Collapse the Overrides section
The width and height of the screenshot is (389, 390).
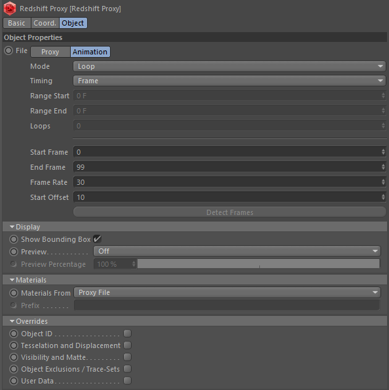pyautogui.click(x=12, y=321)
